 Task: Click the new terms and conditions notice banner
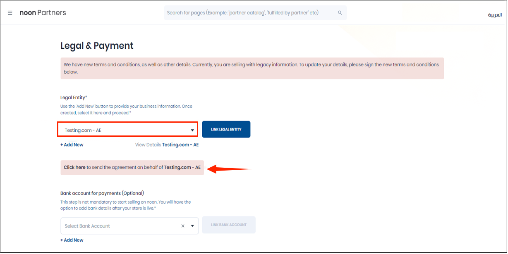[x=252, y=68]
